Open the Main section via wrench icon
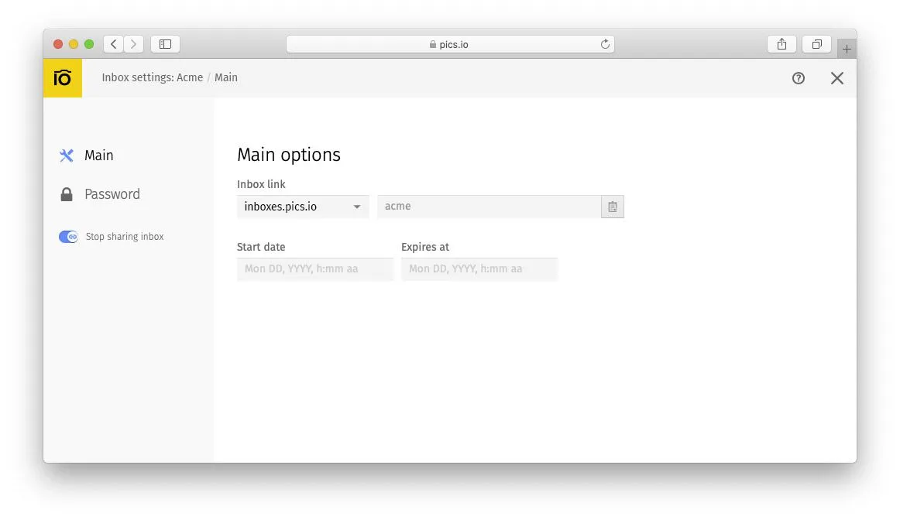900x520 pixels. [x=66, y=155]
